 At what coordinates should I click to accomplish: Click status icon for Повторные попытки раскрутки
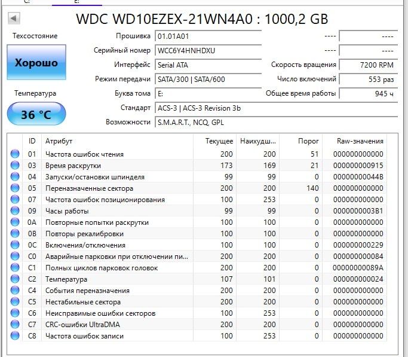click(15, 222)
